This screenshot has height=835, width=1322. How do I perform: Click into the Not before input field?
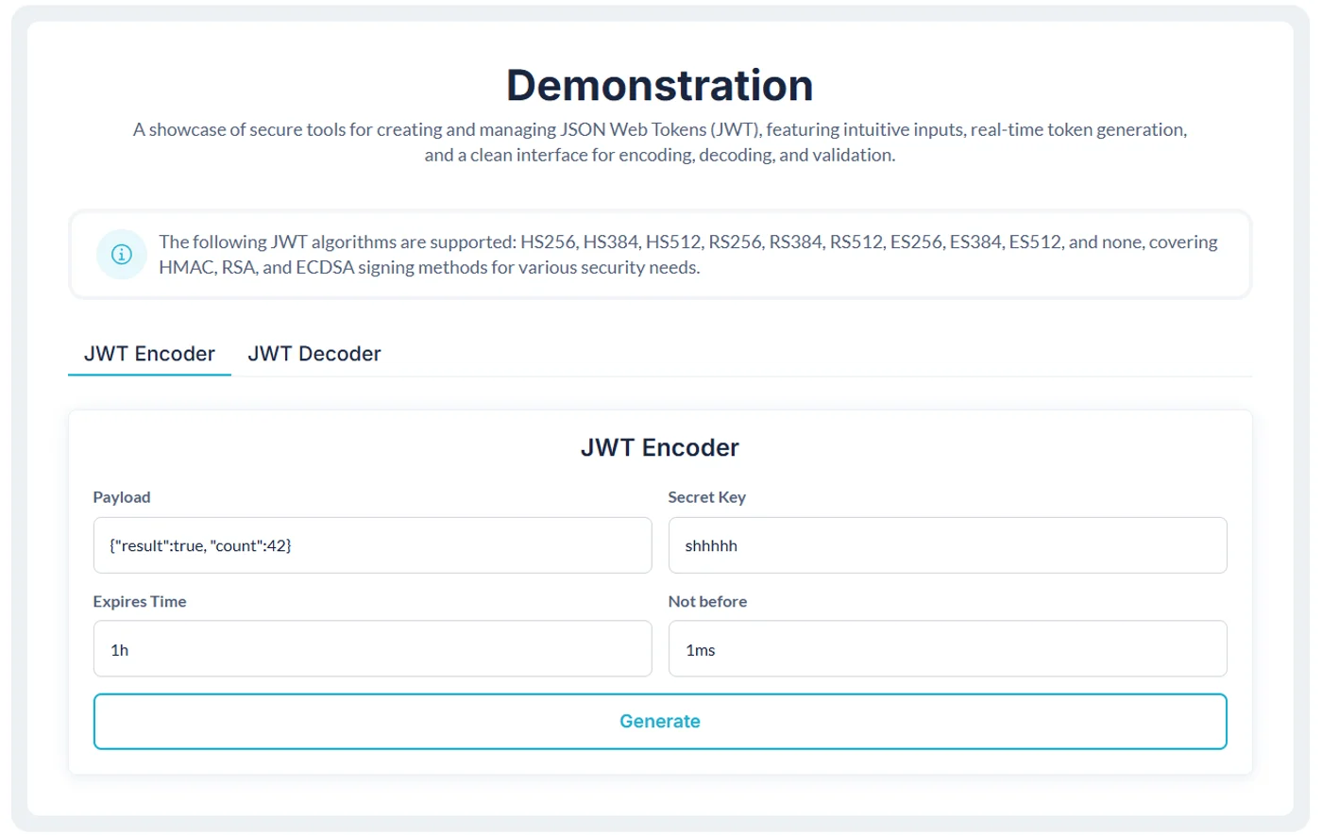[947, 649]
